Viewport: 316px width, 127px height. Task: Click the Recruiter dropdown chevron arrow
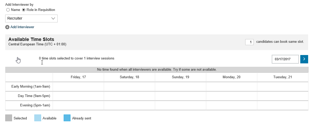click(x=53, y=19)
